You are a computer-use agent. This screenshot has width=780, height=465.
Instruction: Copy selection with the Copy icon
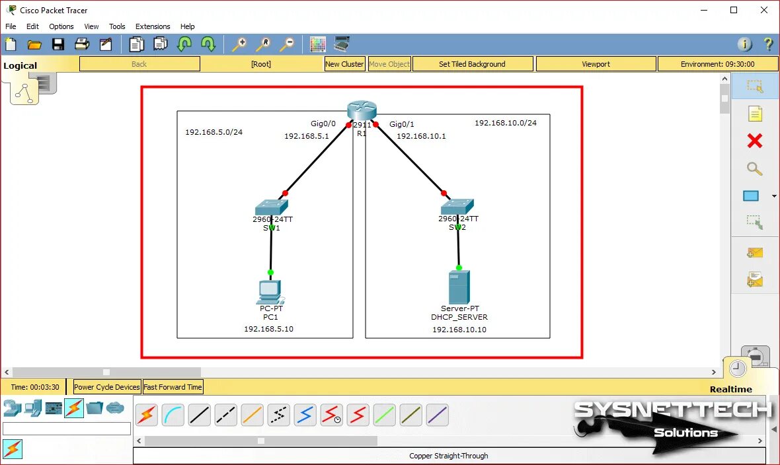(136, 44)
